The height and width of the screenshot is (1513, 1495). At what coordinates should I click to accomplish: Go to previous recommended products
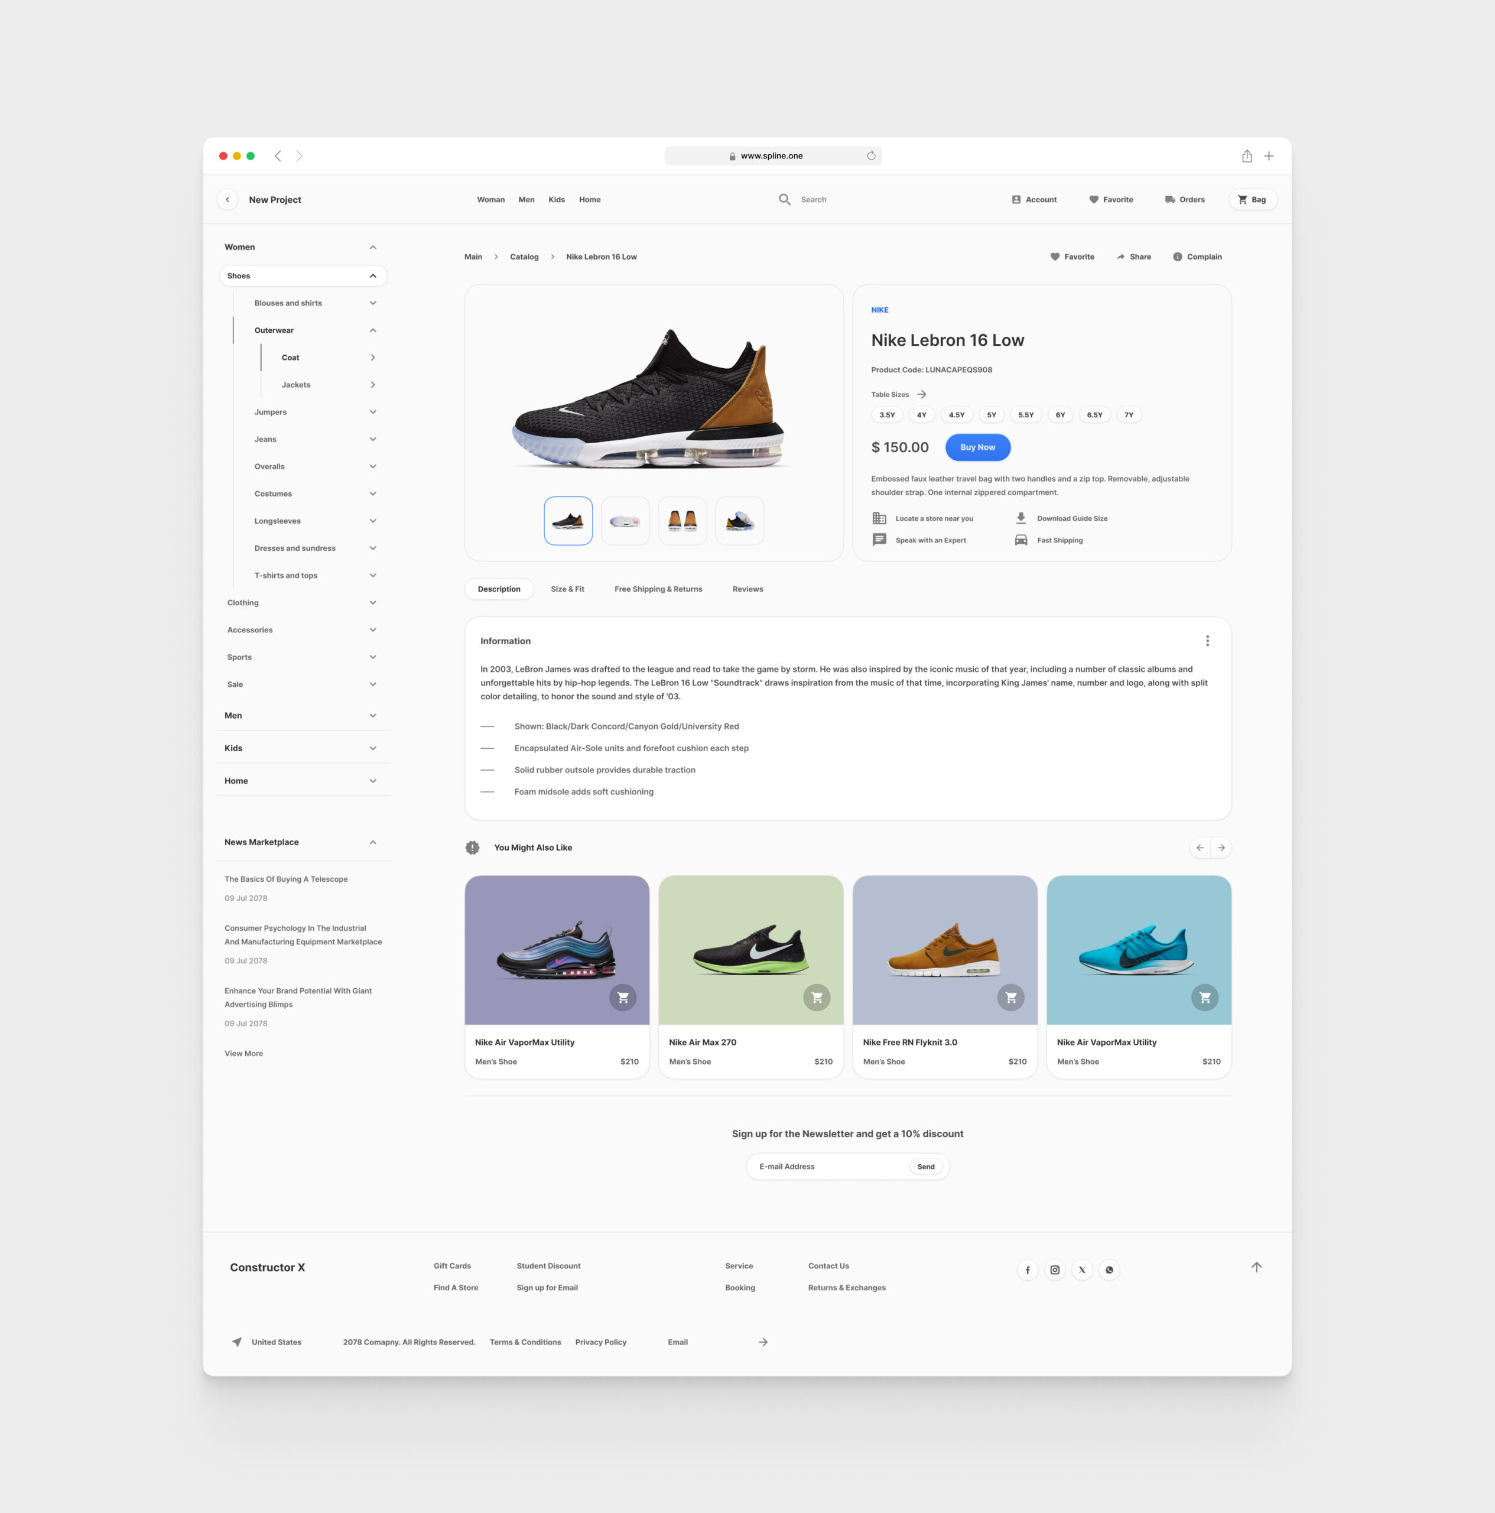point(1200,848)
